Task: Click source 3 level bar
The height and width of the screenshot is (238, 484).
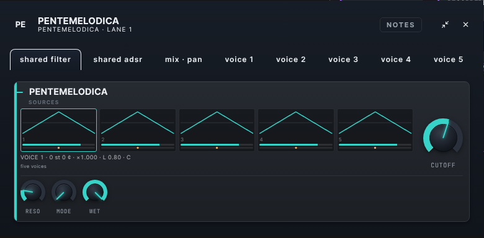Action: tap(217, 144)
